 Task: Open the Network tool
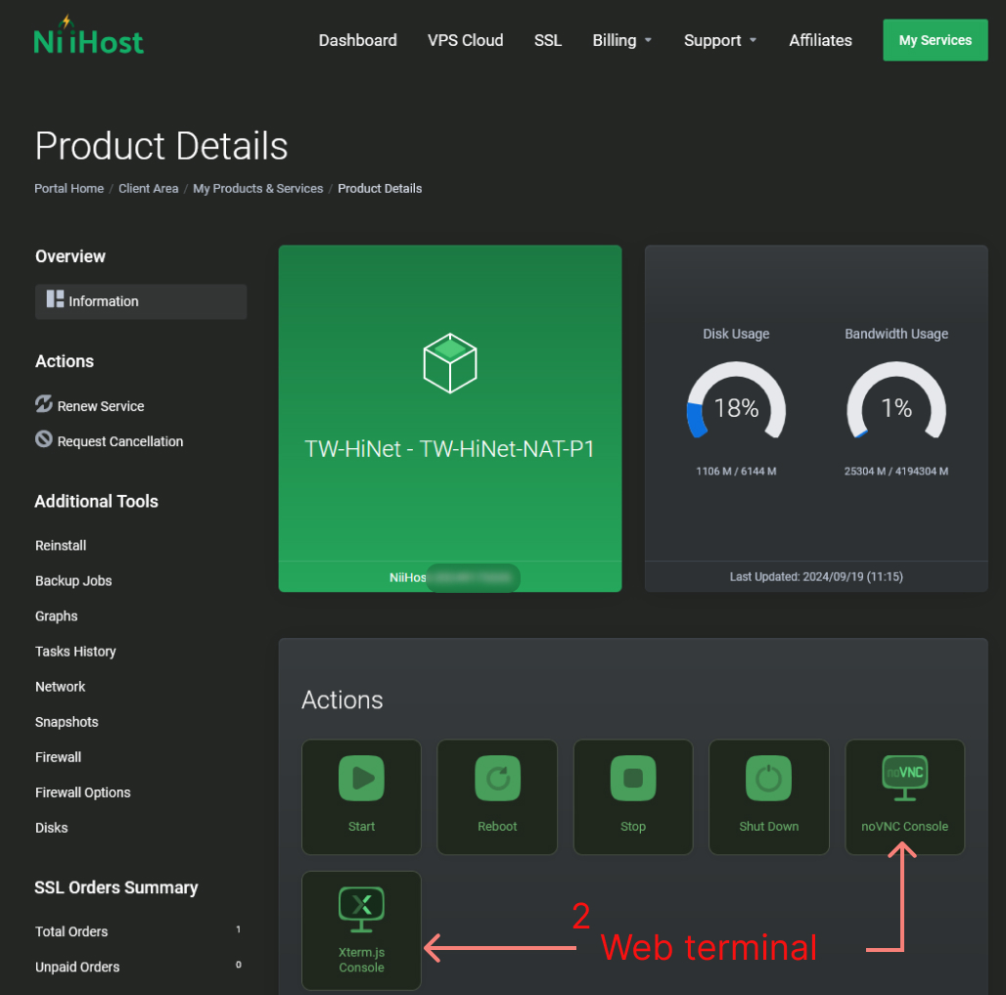point(61,687)
